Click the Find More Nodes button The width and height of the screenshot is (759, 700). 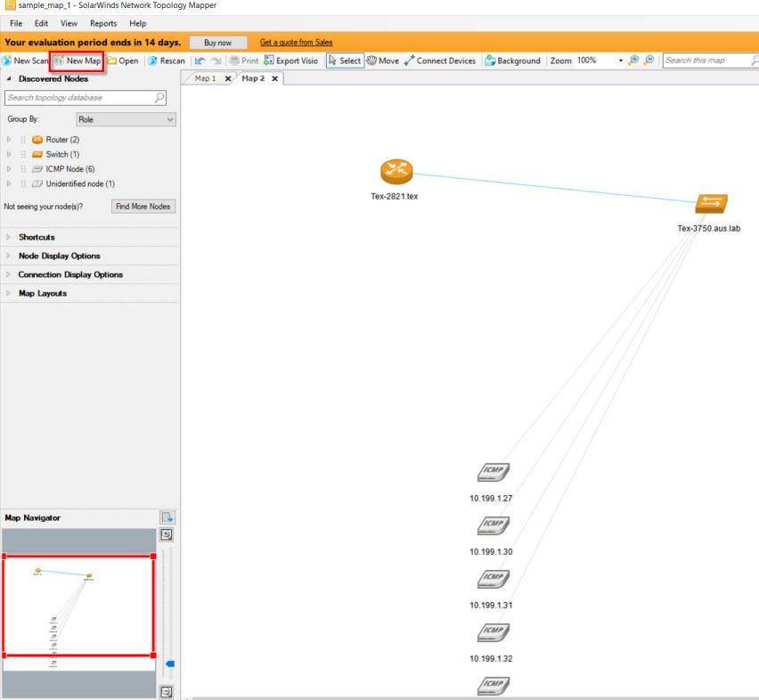(x=143, y=207)
